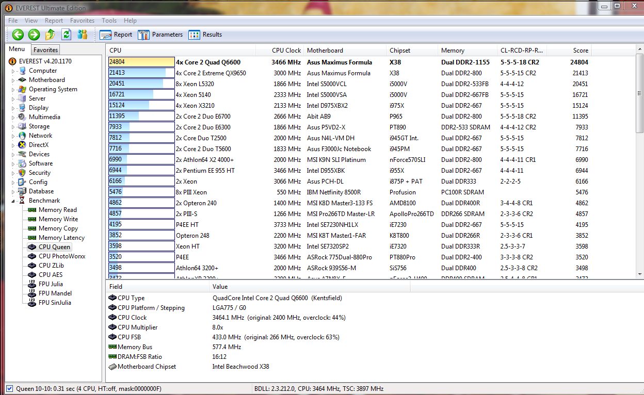Open the CPU ZLib benchmark
644x395 pixels.
coord(51,266)
